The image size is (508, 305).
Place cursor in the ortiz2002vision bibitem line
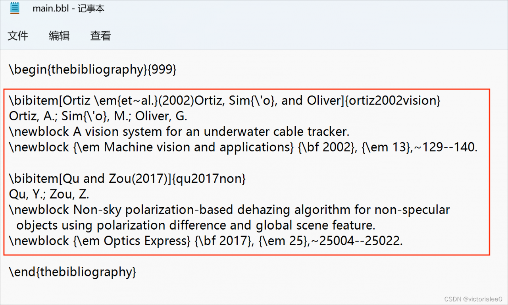click(224, 101)
